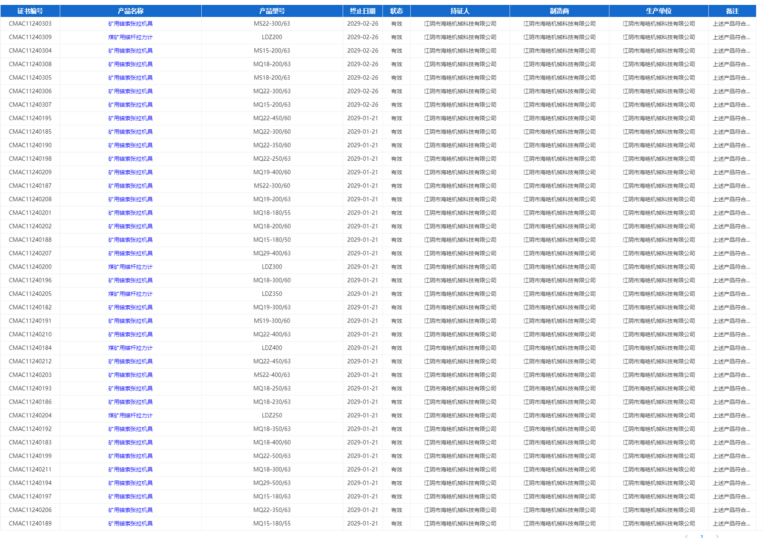Image resolution: width=763 pixels, height=538 pixels.
Task: Open product link for model MQ29-500/63
Action: pos(130,483)
